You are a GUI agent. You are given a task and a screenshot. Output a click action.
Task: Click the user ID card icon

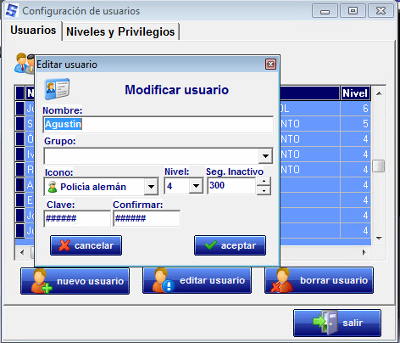[57, 89]
